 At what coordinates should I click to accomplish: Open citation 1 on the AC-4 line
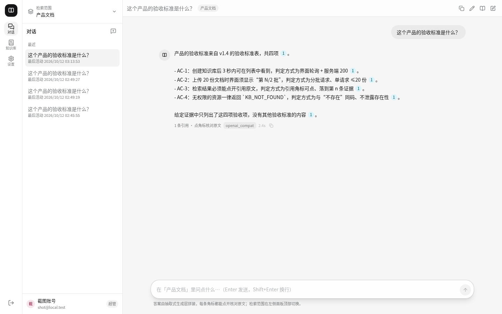(x=394, y=97)
